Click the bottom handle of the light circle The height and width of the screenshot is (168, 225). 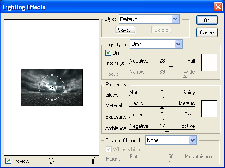[x=52, y=100]
